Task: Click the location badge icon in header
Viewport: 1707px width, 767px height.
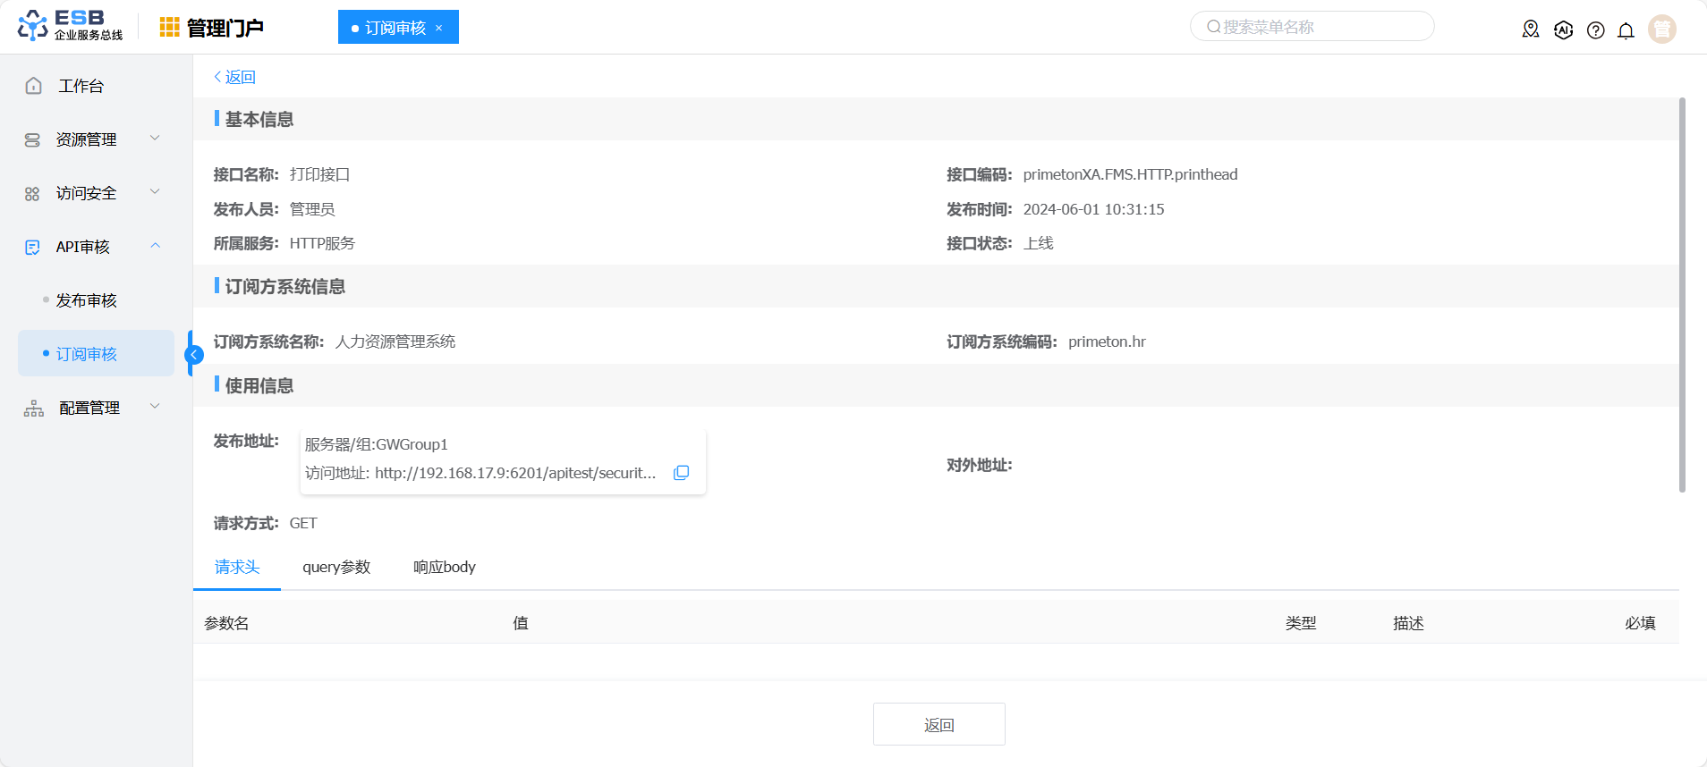Action: click(1531, 29)
